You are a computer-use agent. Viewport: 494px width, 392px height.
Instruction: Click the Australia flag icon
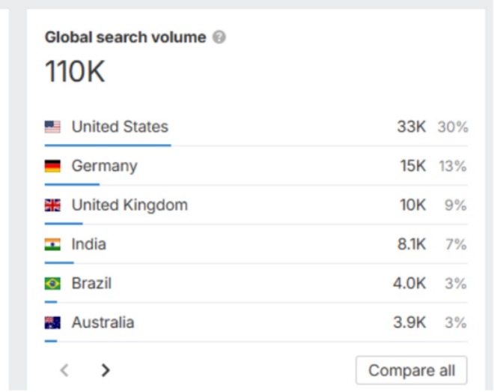tap(52, 322)
